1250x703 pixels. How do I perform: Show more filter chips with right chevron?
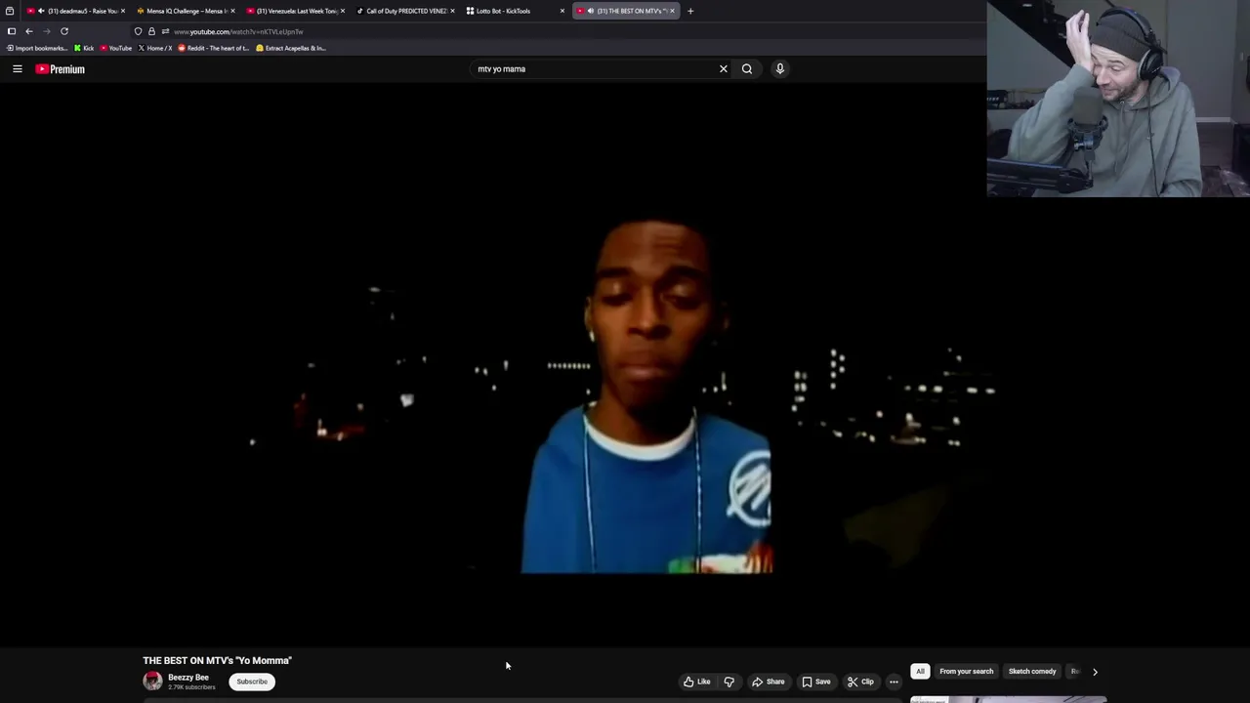point(1095,672)
